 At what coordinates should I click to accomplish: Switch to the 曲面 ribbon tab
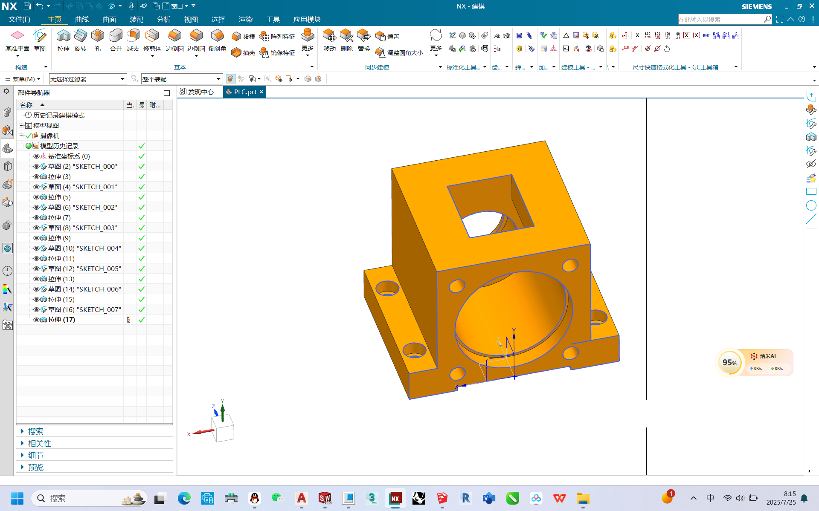(x=109, y=19)
